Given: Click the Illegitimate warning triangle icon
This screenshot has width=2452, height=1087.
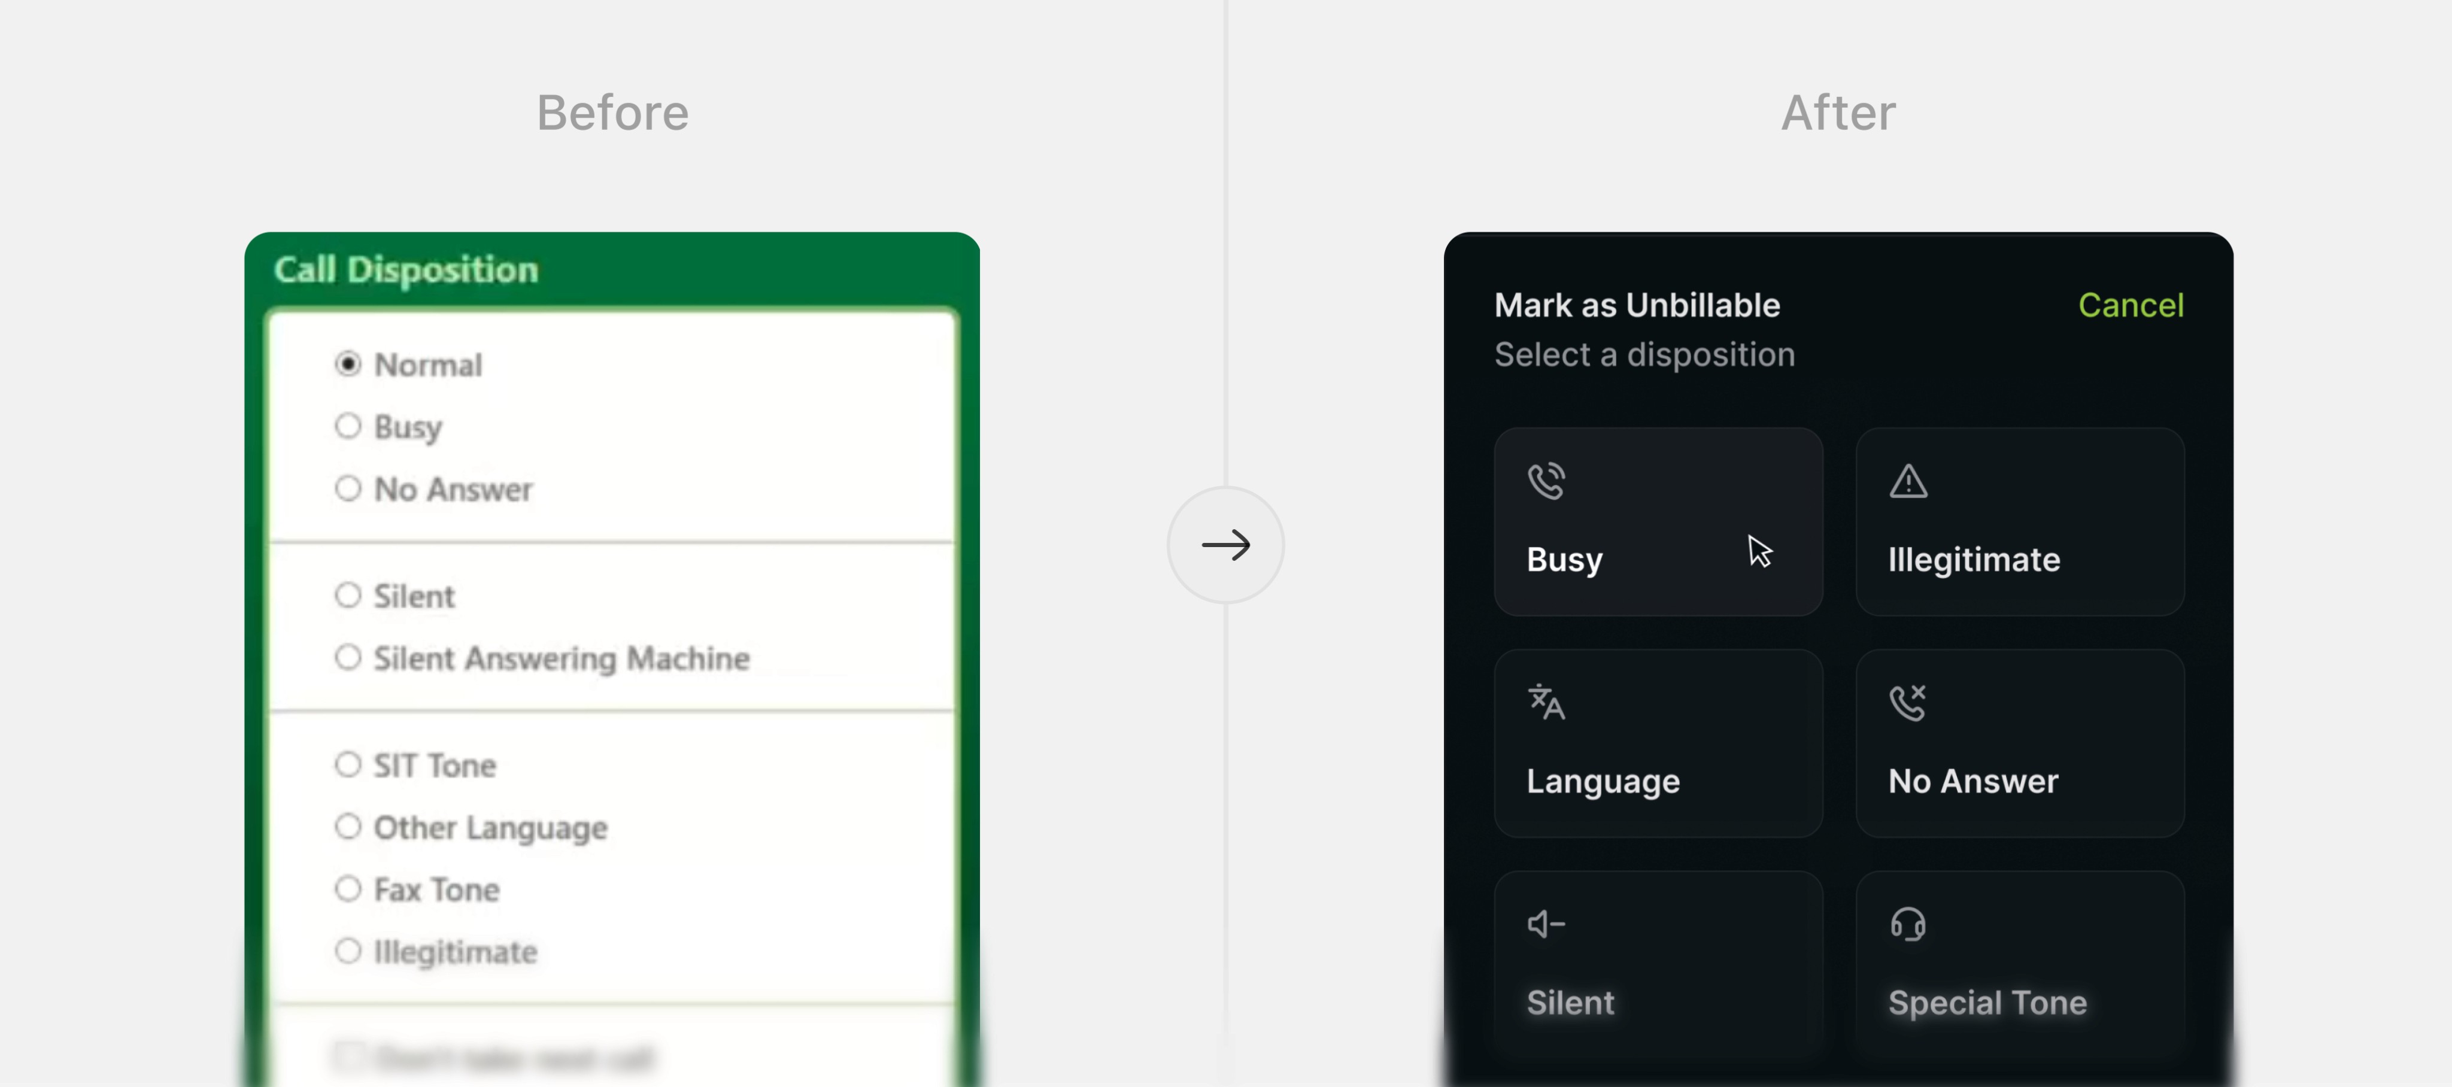Looking at the screenshot, I should click(1907, 481).
